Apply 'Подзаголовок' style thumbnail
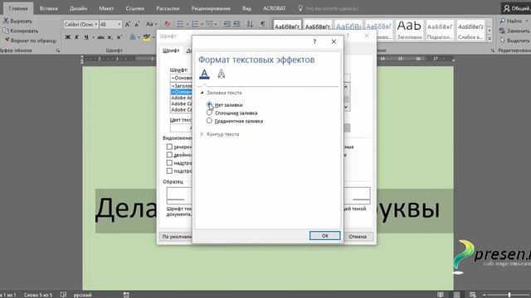This screenshot has width=531, height=298. (440, 30)
